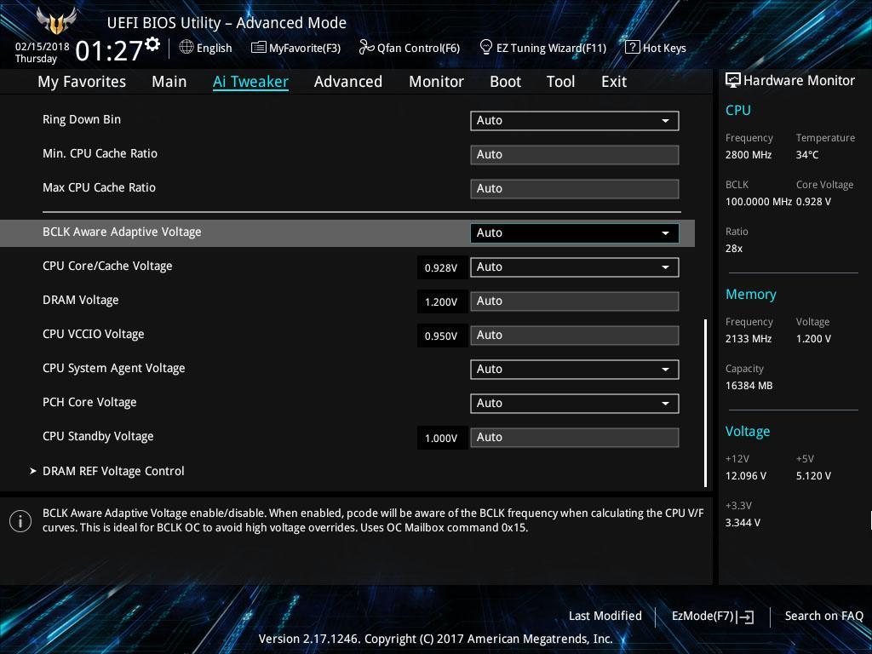Open CPU Core/Cache Voltage dropdown
This screenshot has width=872, height=654.
pos(575,267)
